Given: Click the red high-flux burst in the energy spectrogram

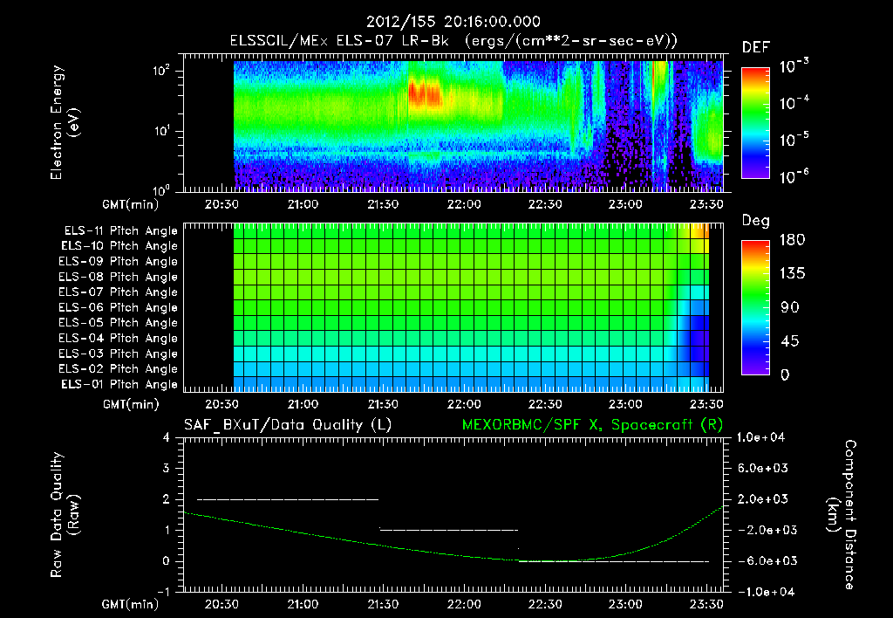Looking at the screenshot, I should tap(425, 94).
